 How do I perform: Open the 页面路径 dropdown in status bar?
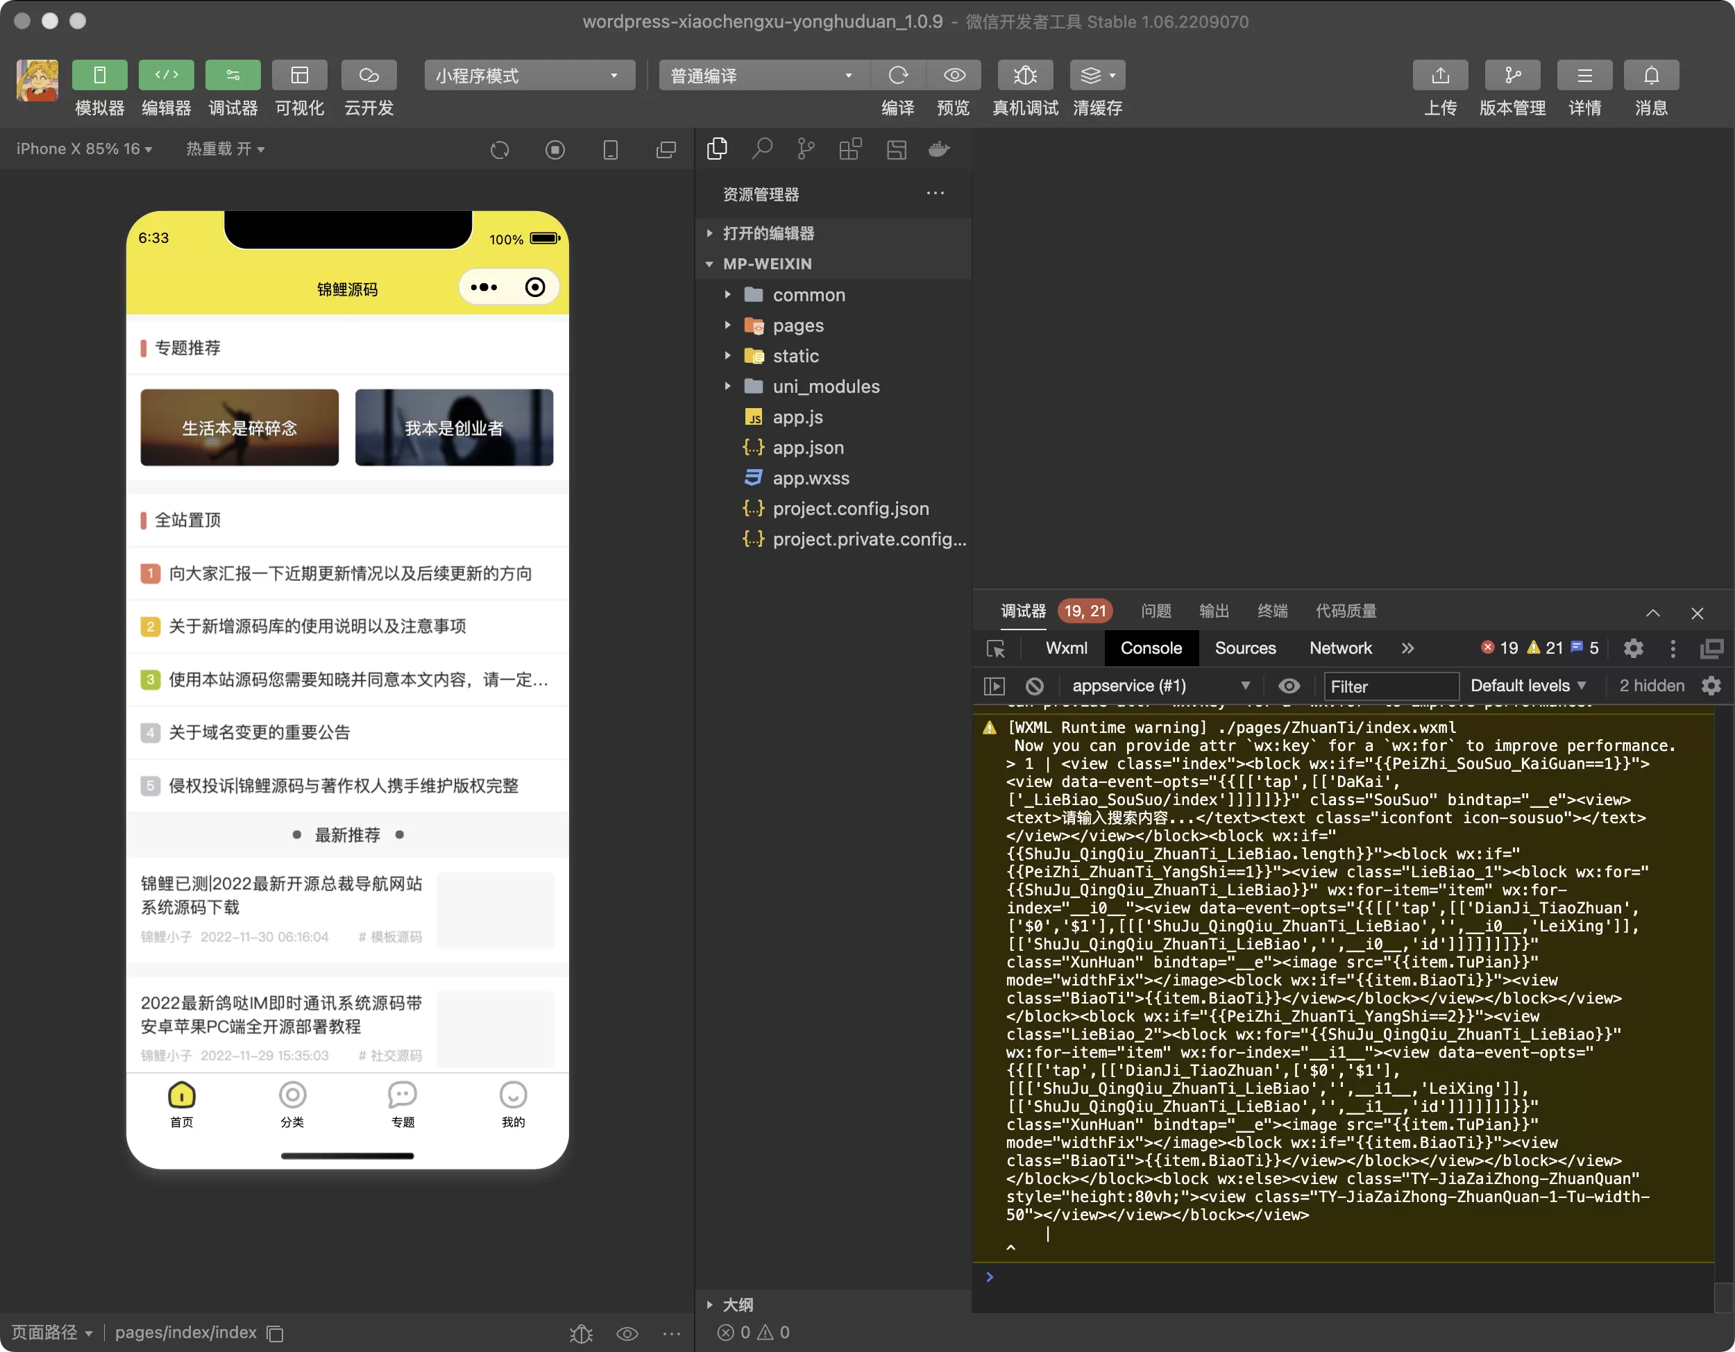(x=53, y=1332)
